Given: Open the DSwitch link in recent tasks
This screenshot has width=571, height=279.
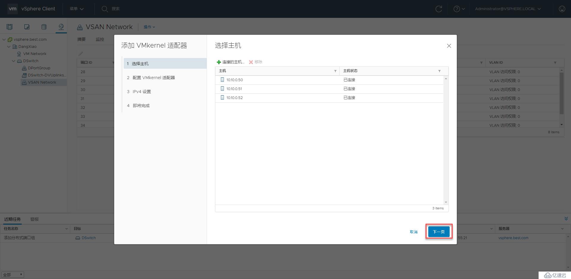Looking at the screenshot, I should 89,238.
